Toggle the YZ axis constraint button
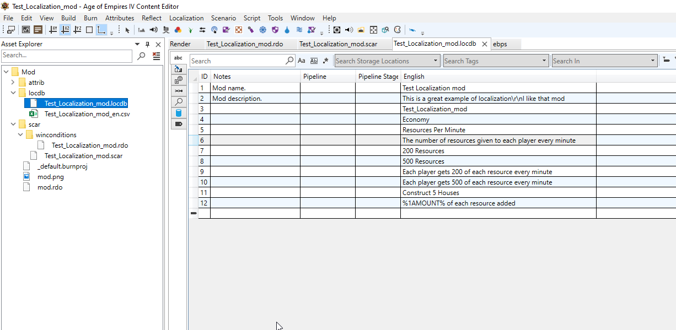Image resolution: width=676 pixels, height=330 pixels. [x=78, y=30]
